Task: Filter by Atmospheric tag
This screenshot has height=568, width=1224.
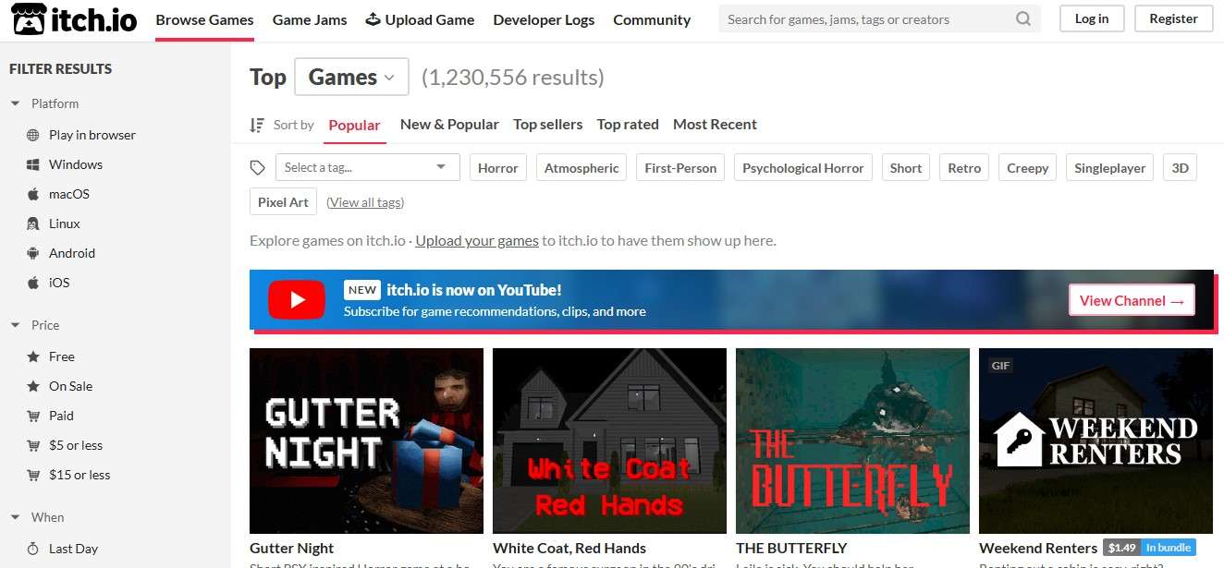Action: (581, 168)
